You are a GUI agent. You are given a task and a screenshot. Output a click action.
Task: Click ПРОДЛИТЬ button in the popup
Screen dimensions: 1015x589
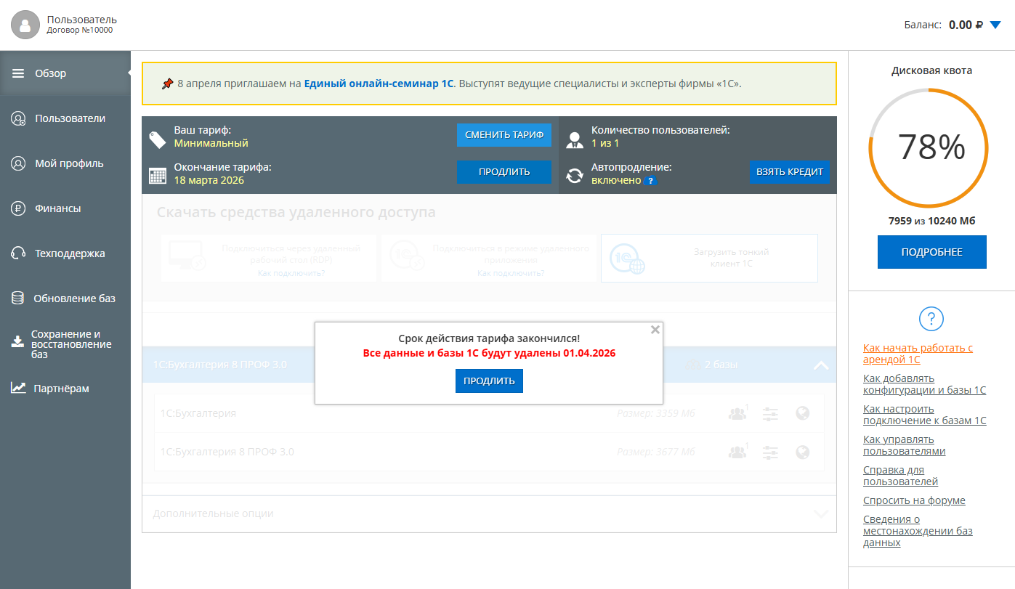(489, 381)
